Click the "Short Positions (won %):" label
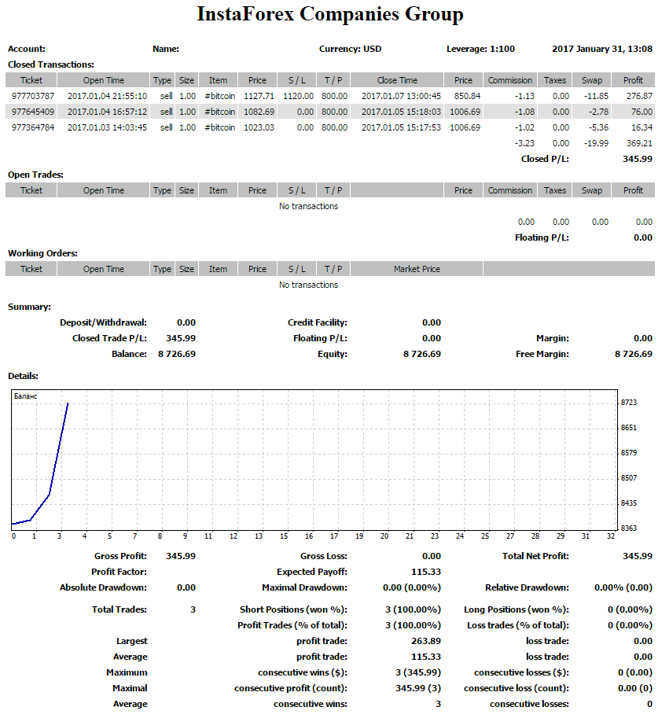Screen dimensions: 662x718 293,609
